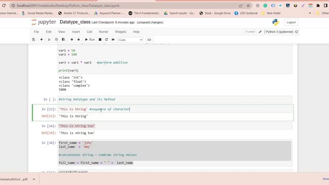
Task: Click the var3 = var1 * var2 line
Action: pos(75,63)
